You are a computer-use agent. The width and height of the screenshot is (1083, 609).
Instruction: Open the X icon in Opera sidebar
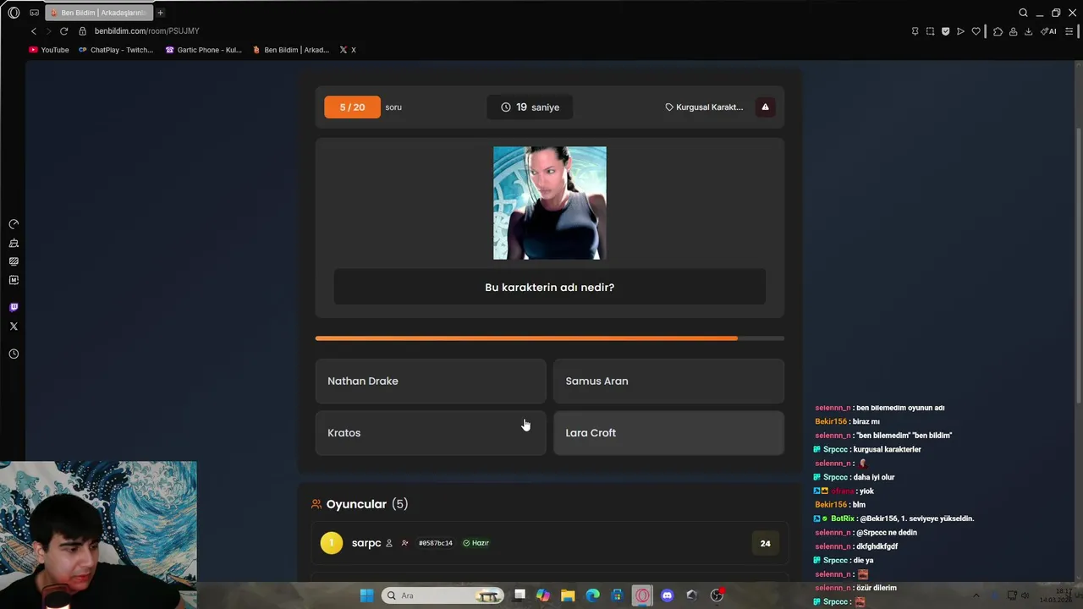[x=14, y=326]
